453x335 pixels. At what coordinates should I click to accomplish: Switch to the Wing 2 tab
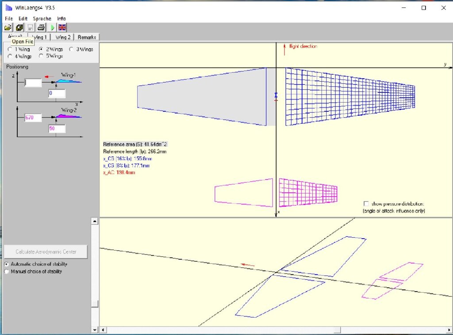(x=63, y=37)
